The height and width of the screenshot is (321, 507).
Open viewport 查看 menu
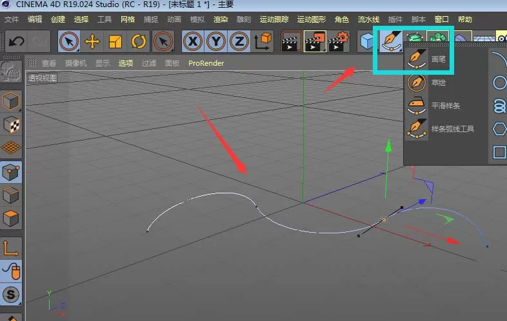pyautogui.click(x=49, y=63)
